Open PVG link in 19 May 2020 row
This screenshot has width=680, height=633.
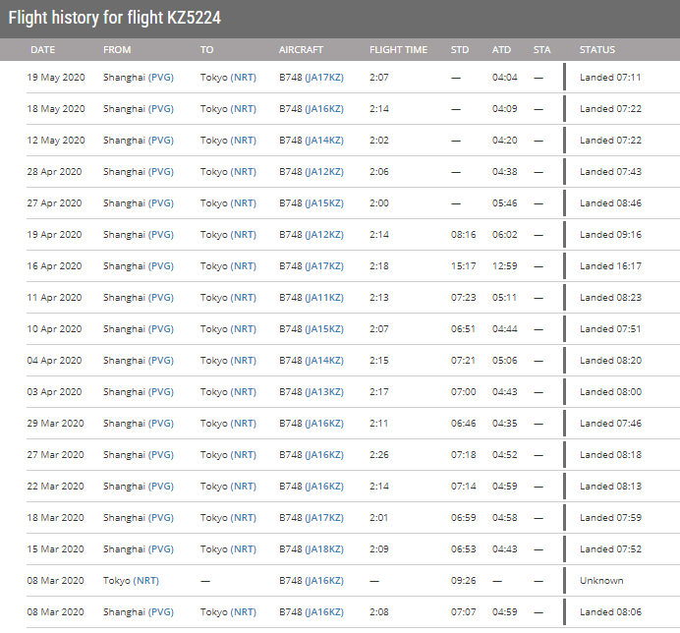161,78
